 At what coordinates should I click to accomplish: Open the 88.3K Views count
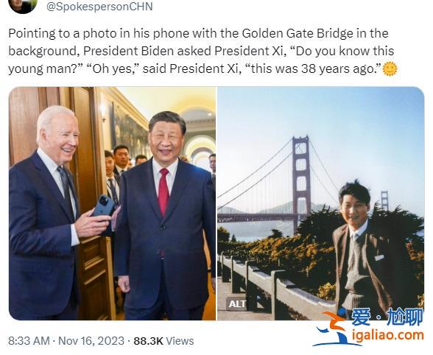click(x=163, y=340)
